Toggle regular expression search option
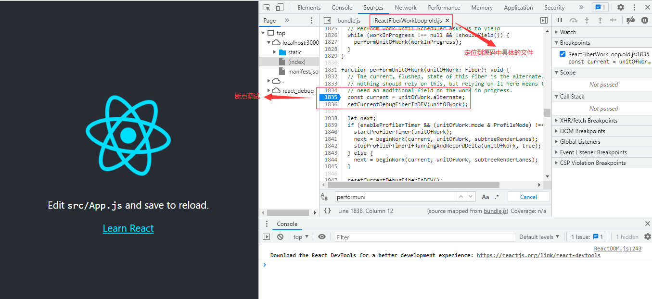The height and width of the screenshot is (299, 652). (x=497, y=197)
